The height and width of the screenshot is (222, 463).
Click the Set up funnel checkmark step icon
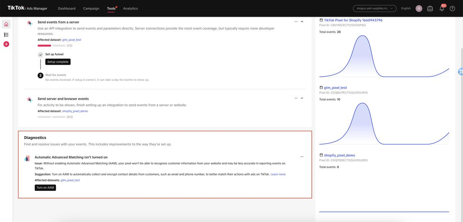[41, 55]
